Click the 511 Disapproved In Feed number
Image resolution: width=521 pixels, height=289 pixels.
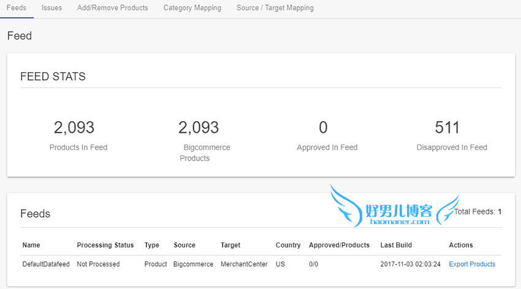[x=447, y=127]
